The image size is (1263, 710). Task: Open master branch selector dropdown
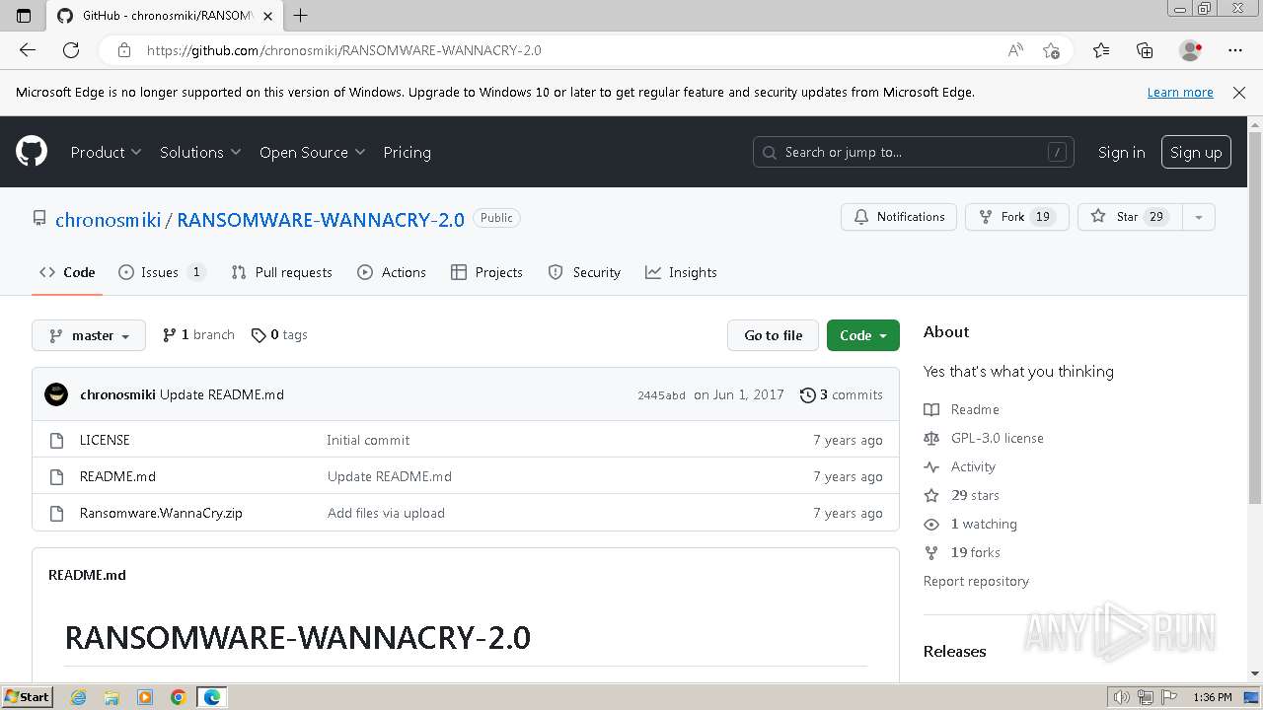89,335
